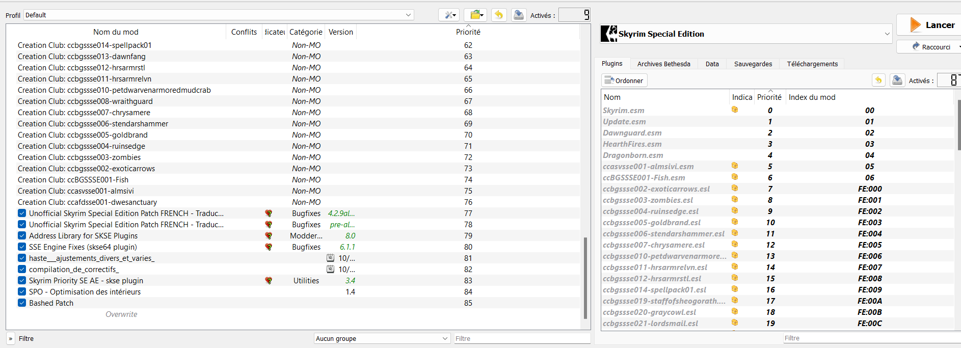Click the Skyrim Special Edition game logo
Image resolution: width=961 pixels, height=348 pixels.
pyautogui.click(x=609, y=34)
